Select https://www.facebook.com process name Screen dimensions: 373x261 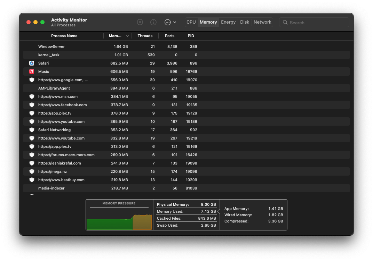(63, 105)
